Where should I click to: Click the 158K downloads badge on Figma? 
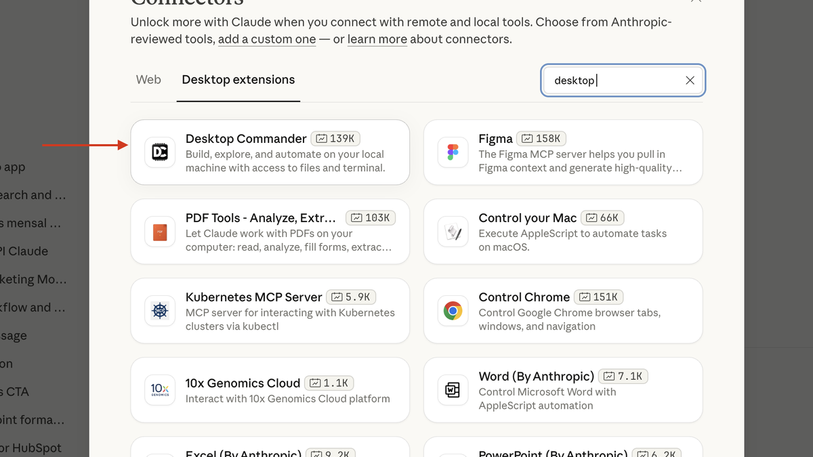tap(541, 139)
